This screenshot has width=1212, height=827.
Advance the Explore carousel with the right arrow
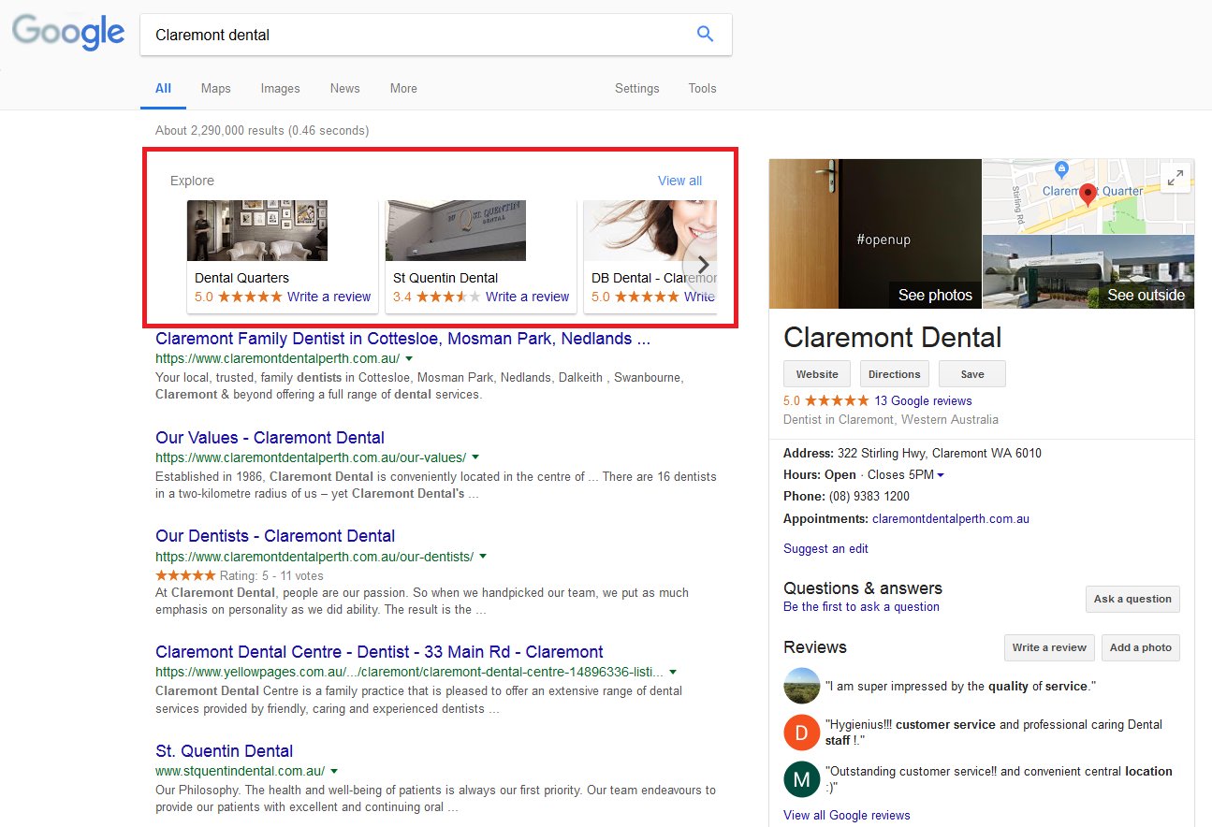(x=702, y=266)
